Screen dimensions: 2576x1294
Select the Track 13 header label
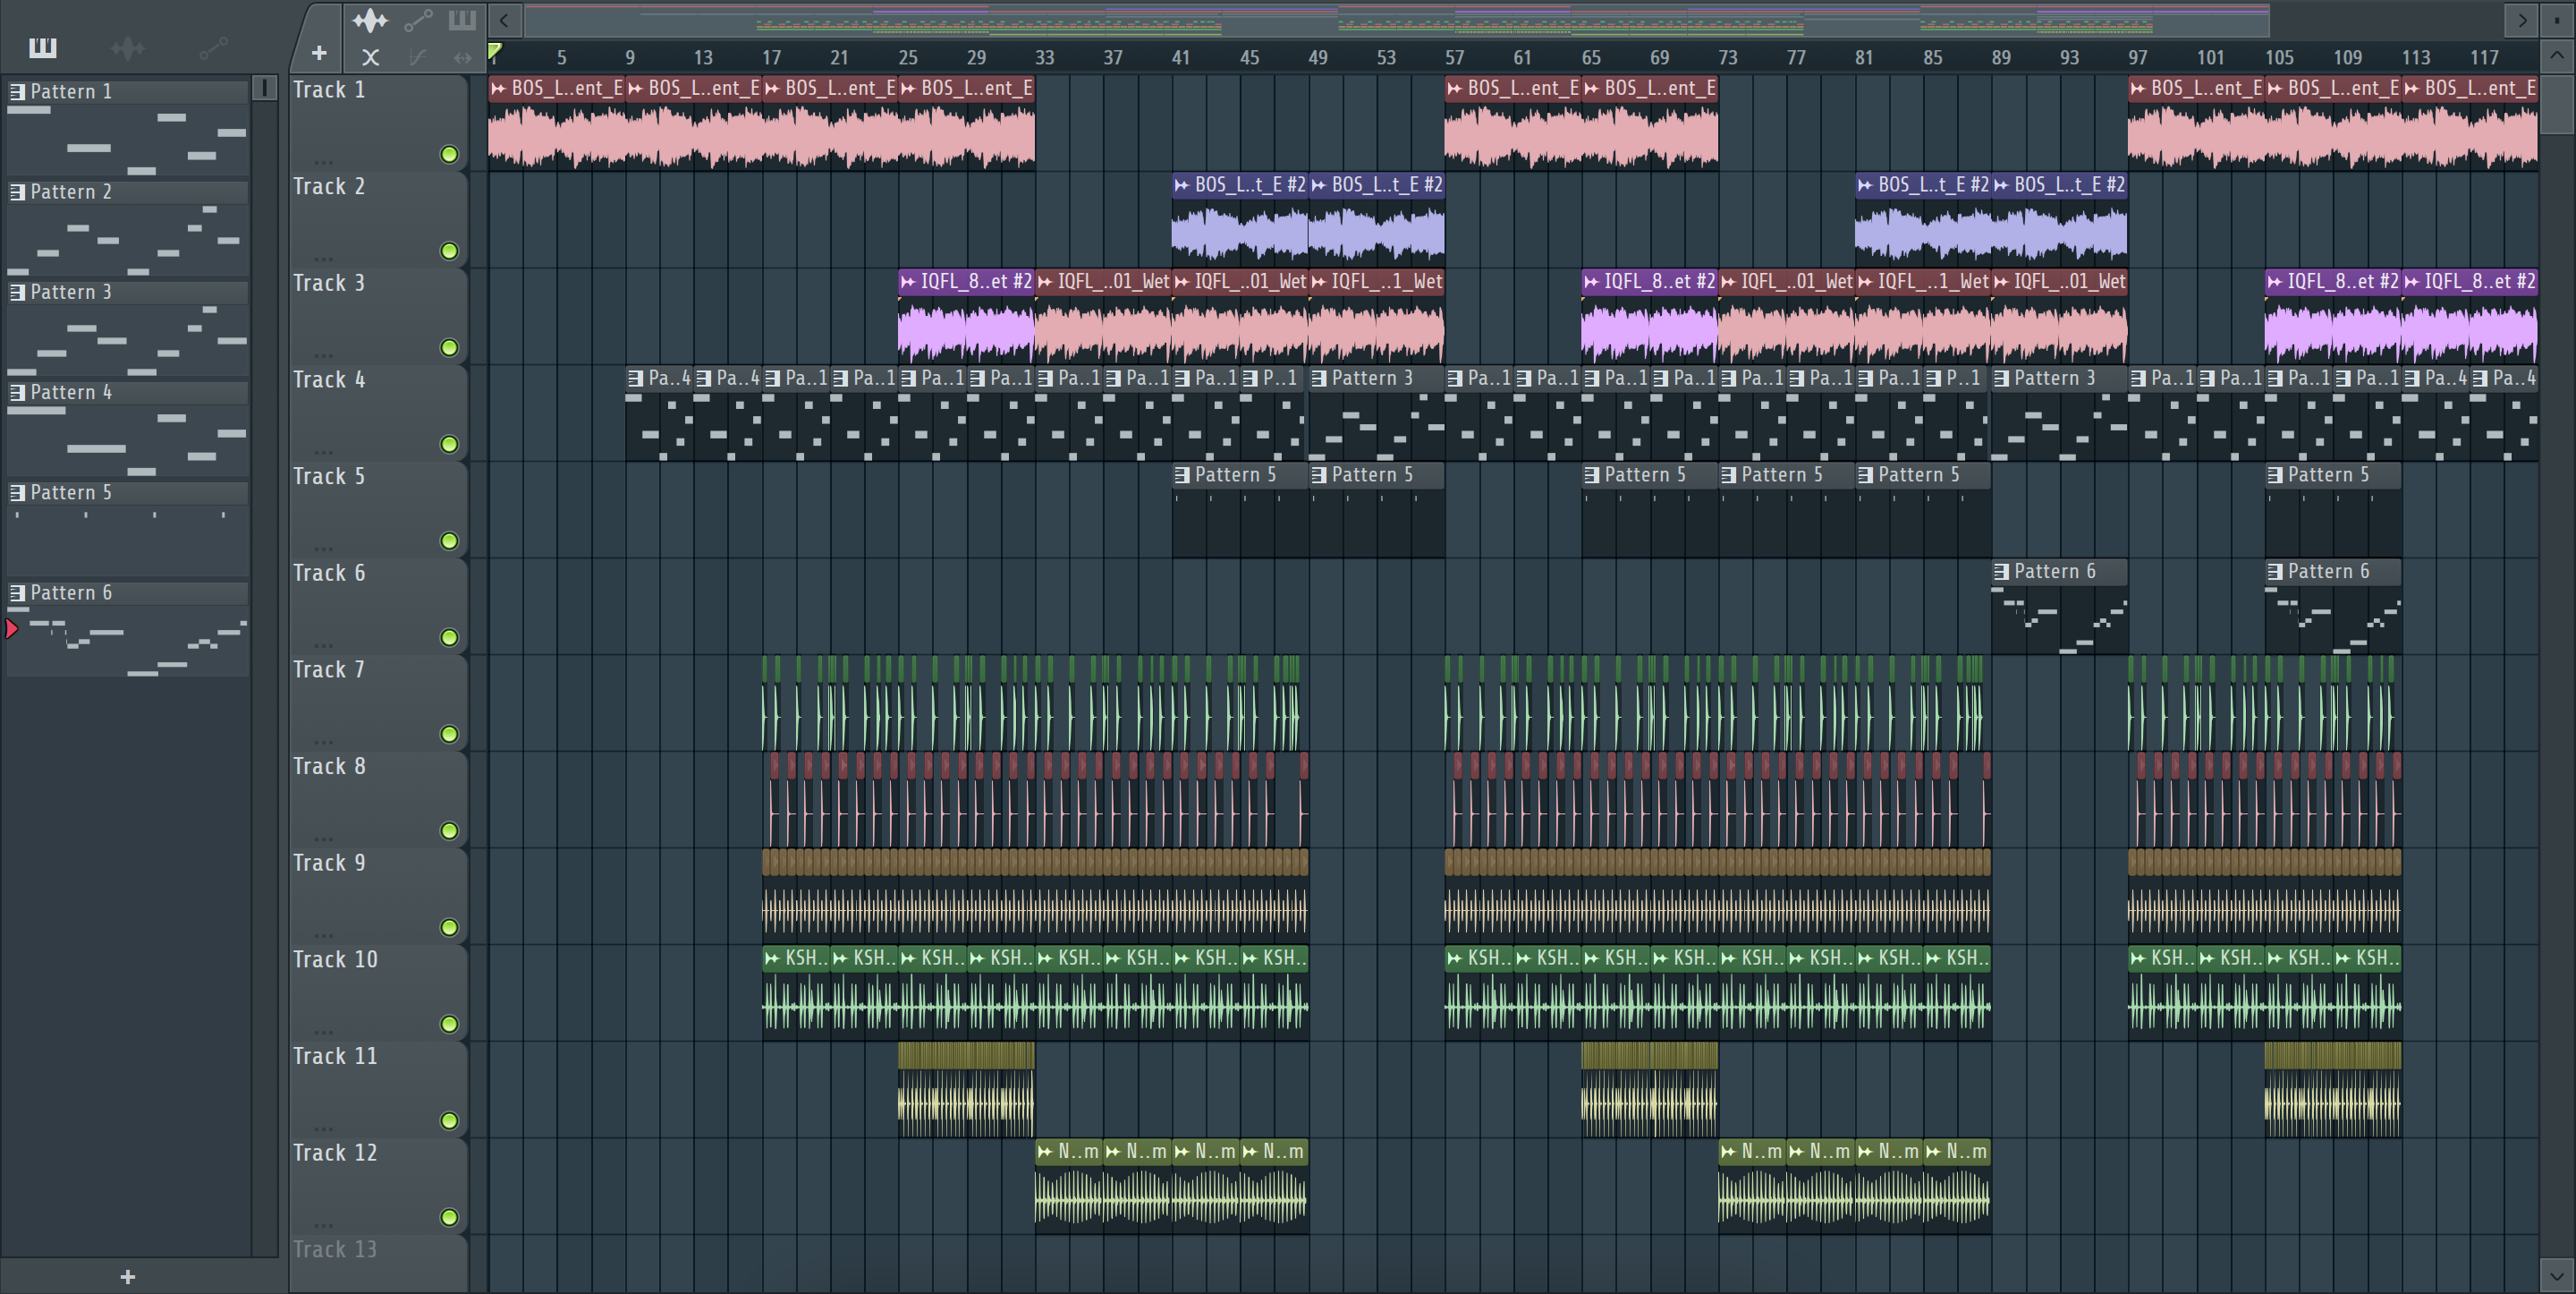(x=335, y=1249)
